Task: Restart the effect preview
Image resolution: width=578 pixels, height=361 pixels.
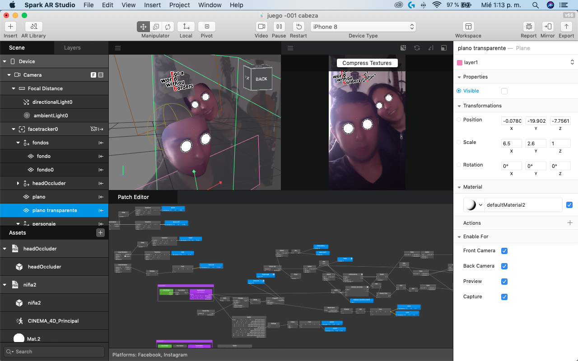Action: [x=298, y=27]
